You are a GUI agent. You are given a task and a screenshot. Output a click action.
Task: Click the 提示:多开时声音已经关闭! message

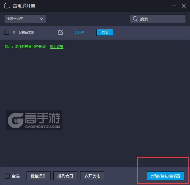pos(25,47)
